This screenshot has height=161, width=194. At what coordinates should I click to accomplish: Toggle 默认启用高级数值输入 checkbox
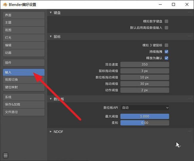(167, 28)
